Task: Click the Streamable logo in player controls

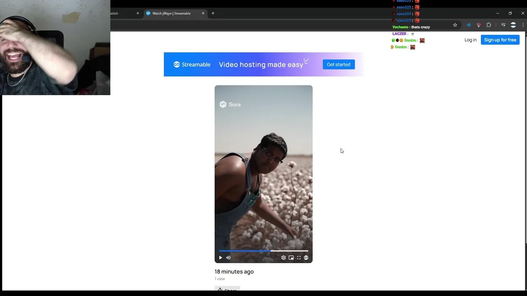Action: coord(306,258)
